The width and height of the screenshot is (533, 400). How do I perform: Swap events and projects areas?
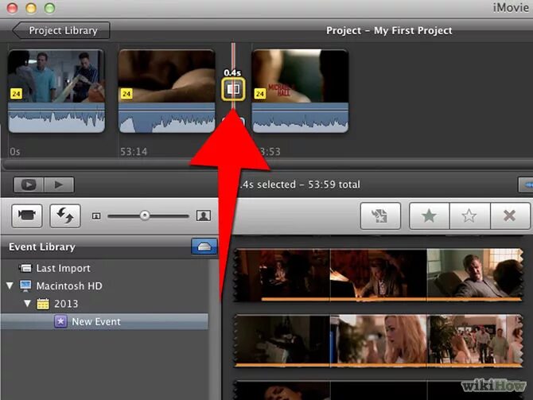pyautogui.click(x=65, y=216)
